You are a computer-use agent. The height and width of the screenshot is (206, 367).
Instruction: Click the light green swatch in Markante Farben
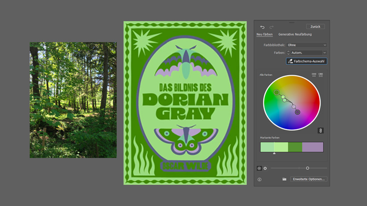point(281,147)
